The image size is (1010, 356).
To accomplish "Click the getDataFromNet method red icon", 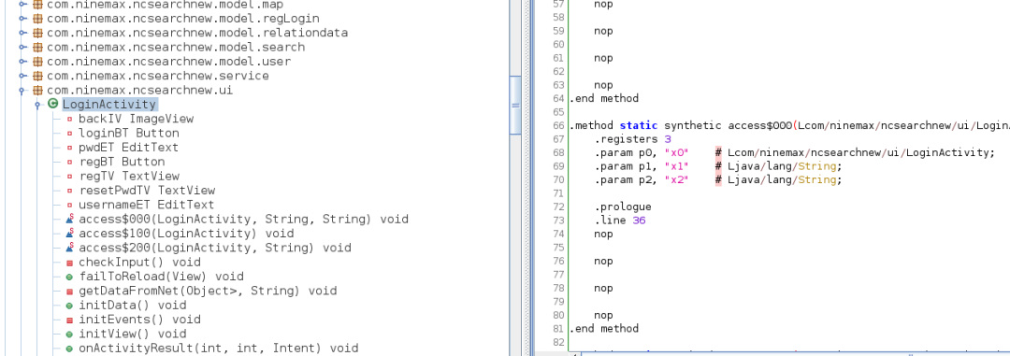I will click(69, 292).
